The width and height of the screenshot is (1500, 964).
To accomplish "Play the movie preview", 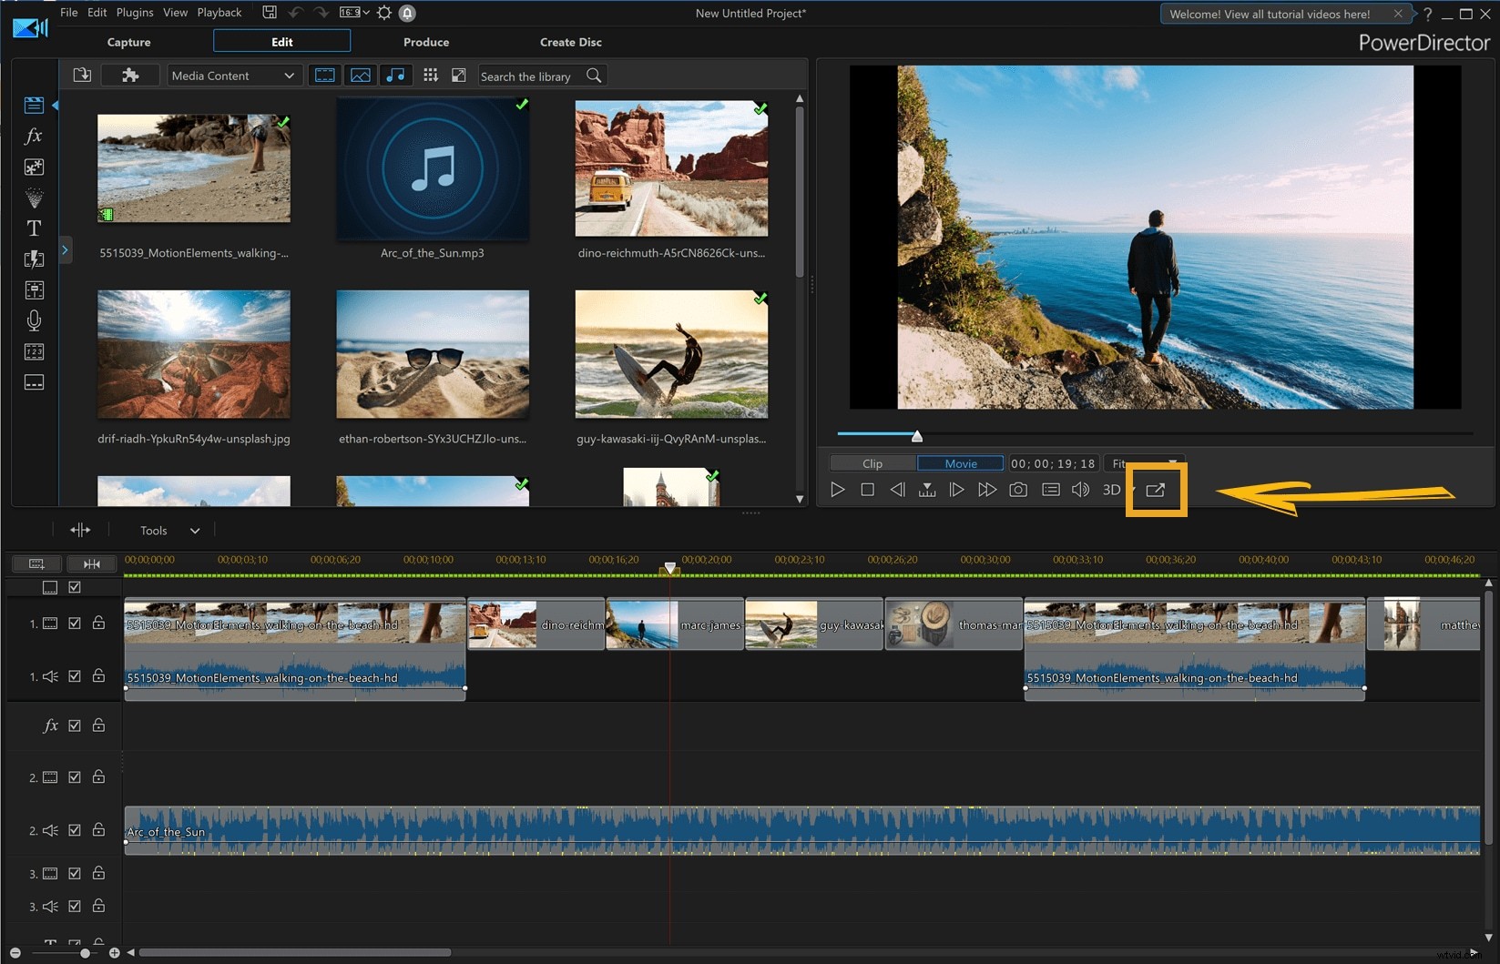I will click(836, 489).
